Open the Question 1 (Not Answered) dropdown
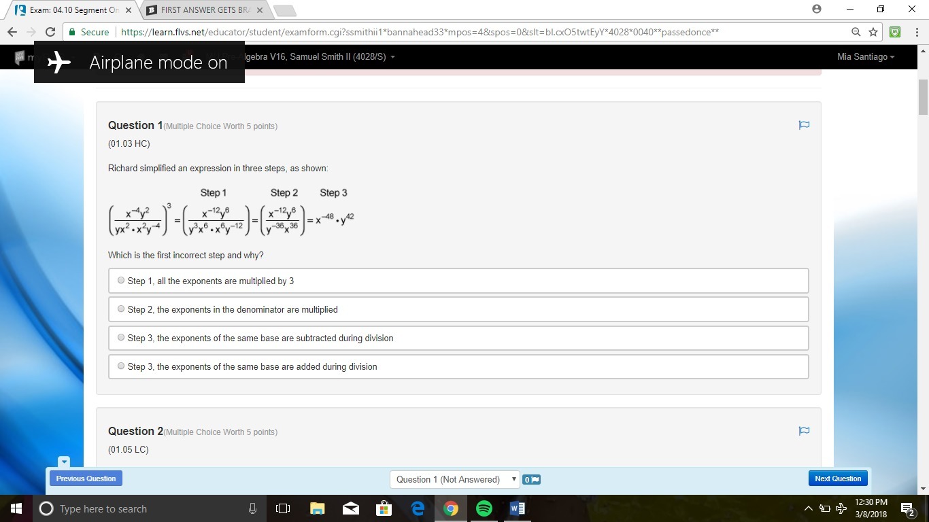The height and width of the screenshot is (522, 929). pos(455,479)
